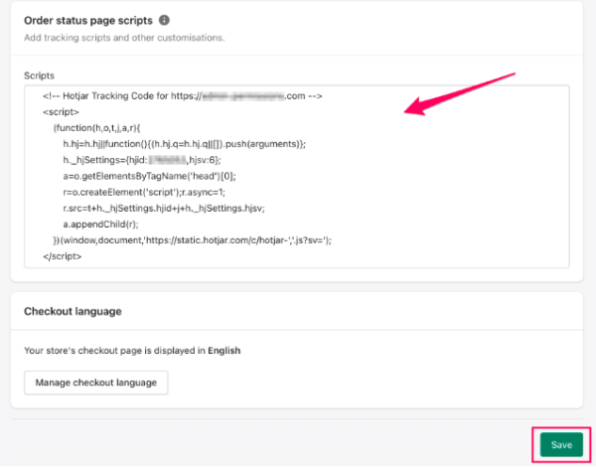Click the info icon beside Order status page scripts

[x=164, y=20]
